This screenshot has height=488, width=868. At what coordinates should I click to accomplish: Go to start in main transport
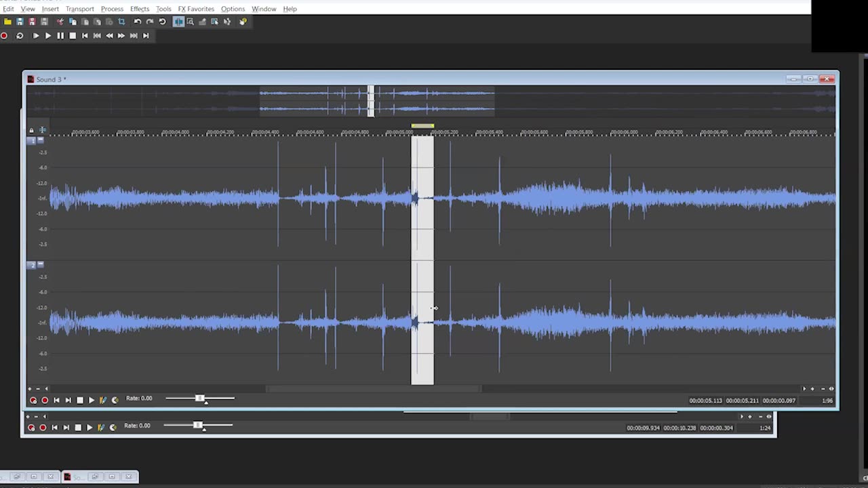[x=85, y=36]
